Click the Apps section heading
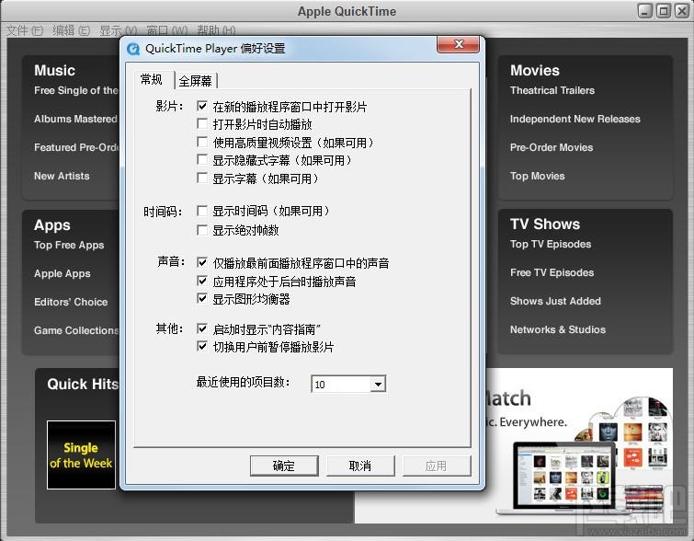The height and width of the screenshot is (541, 694). click(51, 225)
